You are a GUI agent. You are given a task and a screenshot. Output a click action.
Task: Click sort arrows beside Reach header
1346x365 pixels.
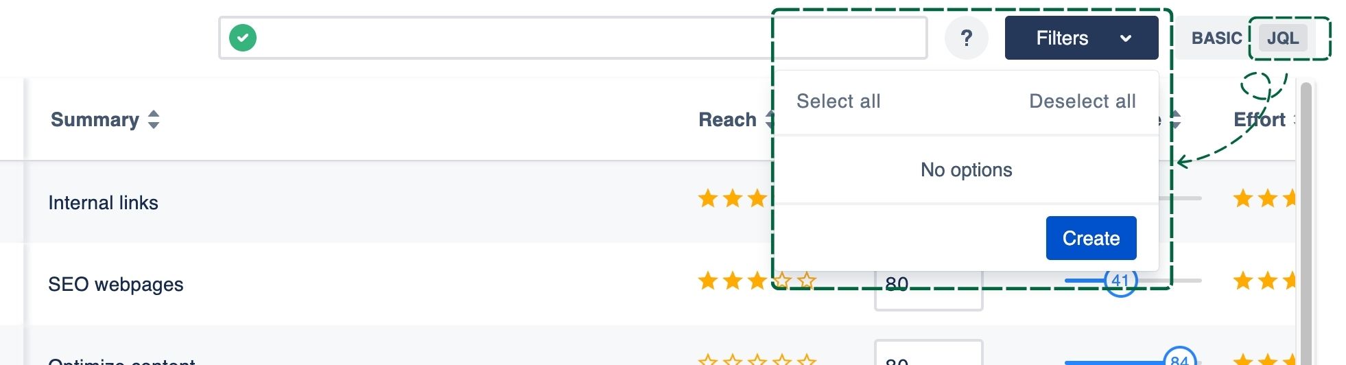(768, 119)
